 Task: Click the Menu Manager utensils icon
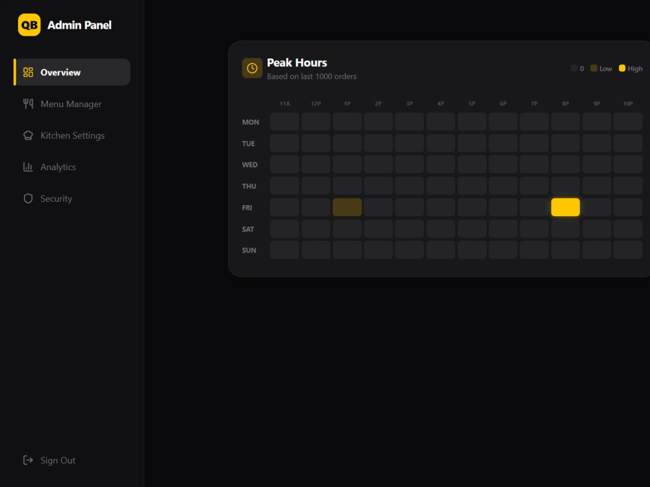point(28,104)
